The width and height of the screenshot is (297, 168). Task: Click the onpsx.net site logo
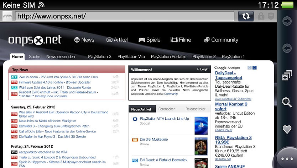(x=35, y=40)
